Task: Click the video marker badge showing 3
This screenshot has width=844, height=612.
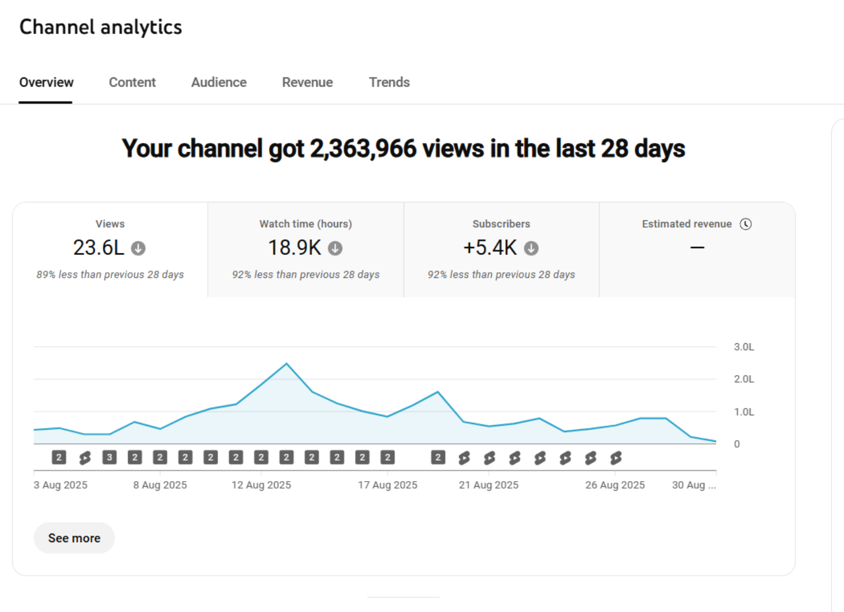Action: point(109,457)
